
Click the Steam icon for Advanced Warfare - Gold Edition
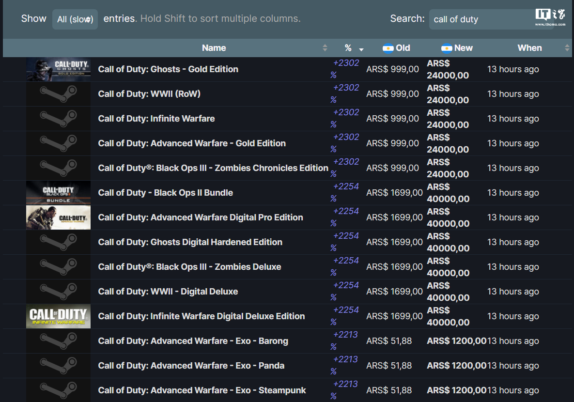[x=58, y=143]
